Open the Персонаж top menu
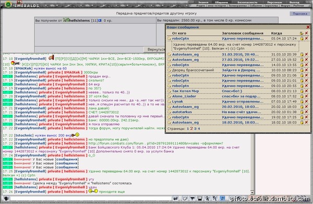Viewport: 313px width, 204px height. click(x=274, y=3)
